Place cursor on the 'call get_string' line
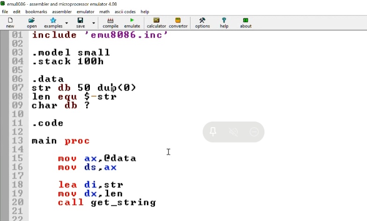Viewport: 367px width, 221px height. [107, 203]
